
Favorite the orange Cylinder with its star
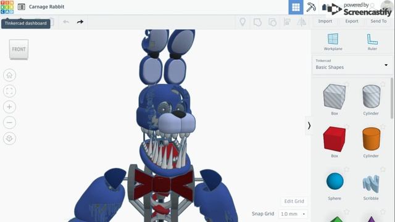383,126
